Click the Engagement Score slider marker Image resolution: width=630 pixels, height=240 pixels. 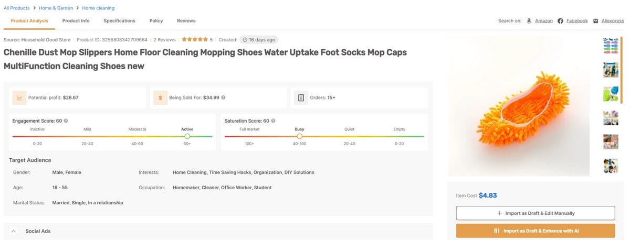[x=187, y=136]
